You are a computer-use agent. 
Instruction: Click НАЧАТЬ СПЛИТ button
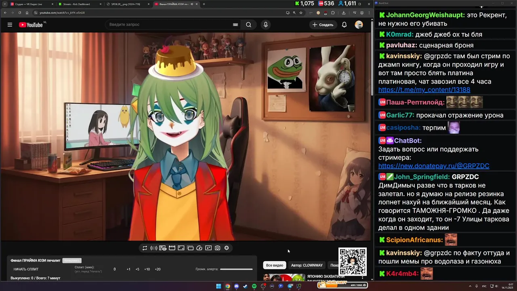[26, 269]
